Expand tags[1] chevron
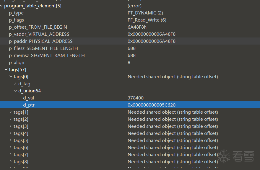260x170 pixels. tap(11, 112)
